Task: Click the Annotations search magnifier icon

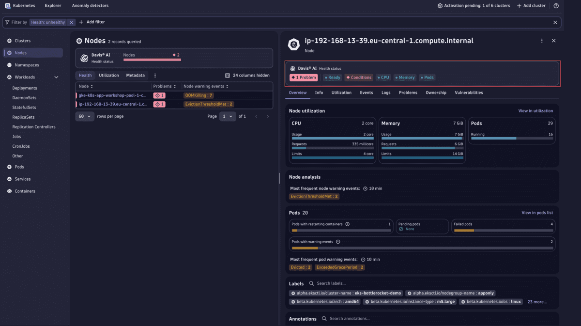Action: pos(325,319)
